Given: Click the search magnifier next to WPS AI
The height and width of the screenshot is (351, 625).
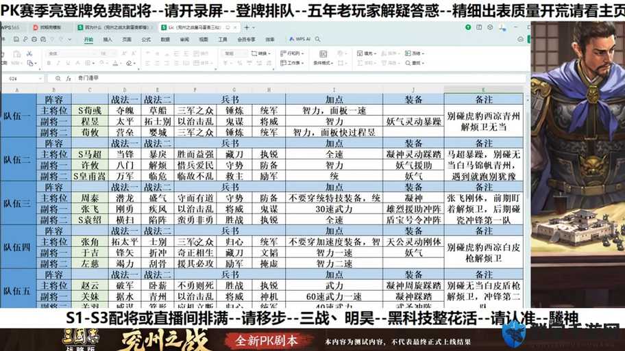Looking at the screenshot, I should [x=318, y=39].
